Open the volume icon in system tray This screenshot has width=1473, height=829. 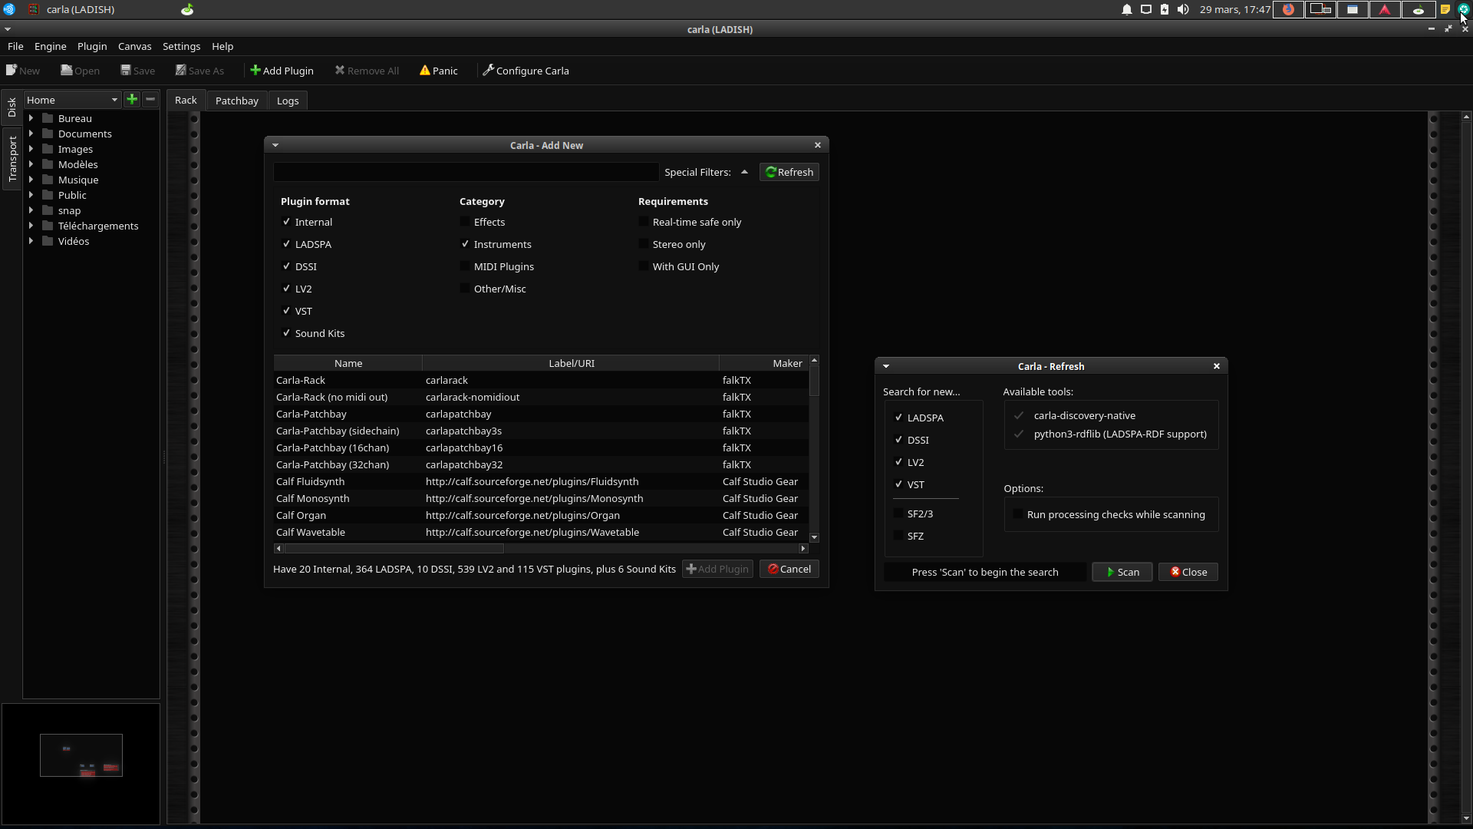coord(1183,9)
